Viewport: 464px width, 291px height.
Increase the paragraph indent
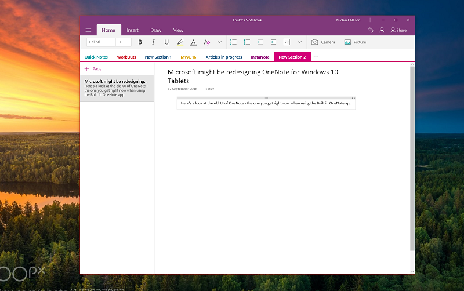pyautogui.click(x=273, y=42)
